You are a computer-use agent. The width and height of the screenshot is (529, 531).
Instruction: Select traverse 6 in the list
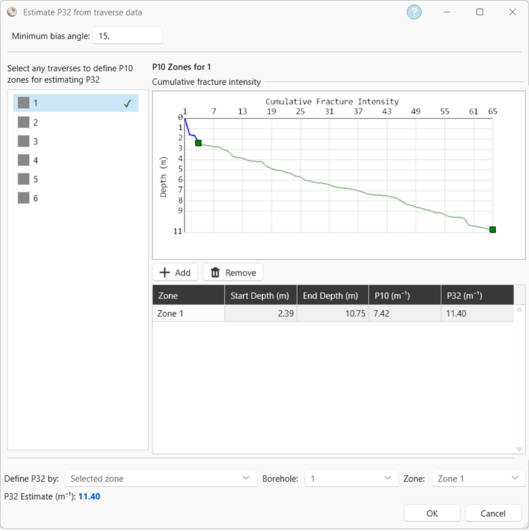coord(76,198)
